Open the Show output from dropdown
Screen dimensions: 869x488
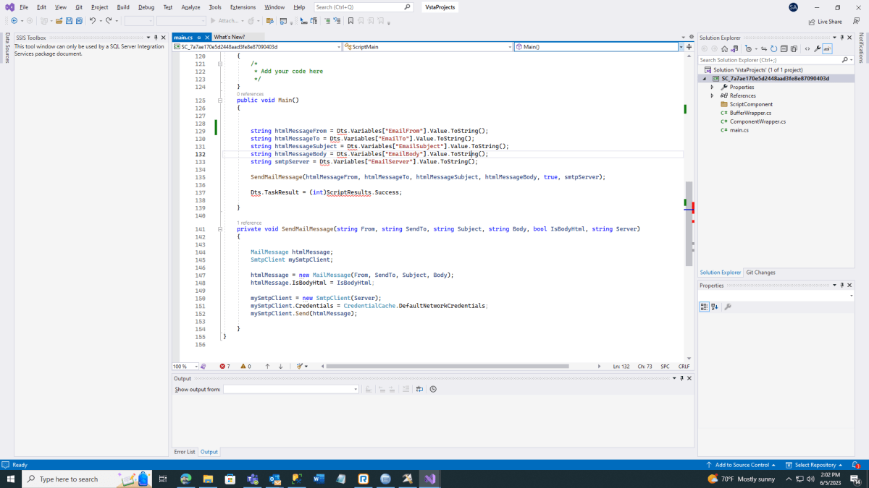(x=354, y=389)
